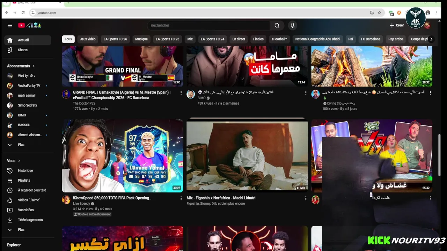The width and height of the screenshot is (447, 251).
Task: Select the EA Sports FC 26 chip
Action: point(115,39)
